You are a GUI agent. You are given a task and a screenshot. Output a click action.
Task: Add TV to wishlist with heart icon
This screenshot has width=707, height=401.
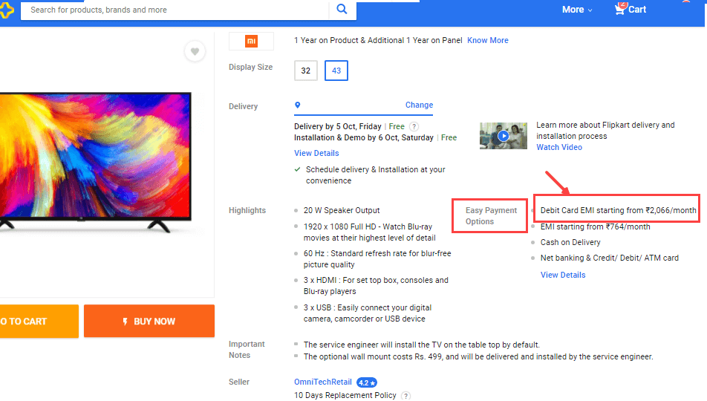(x=195, y=51)
